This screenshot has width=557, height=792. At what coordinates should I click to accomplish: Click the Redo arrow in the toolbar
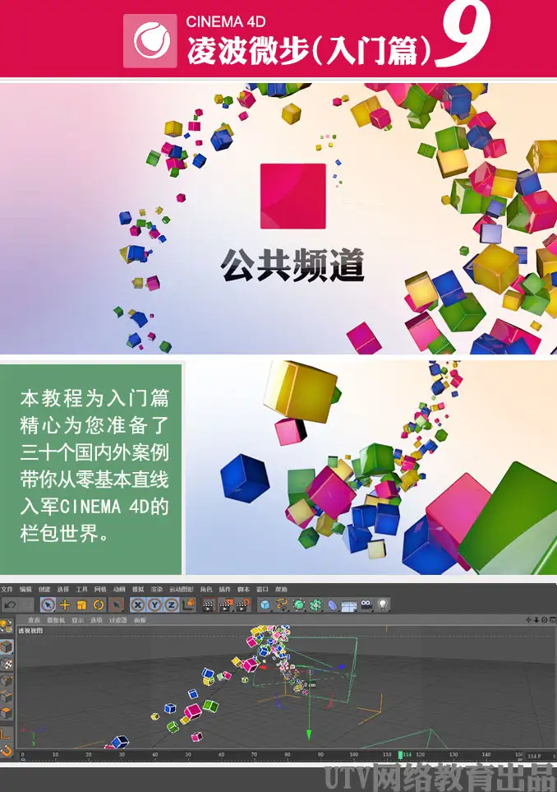(x=27, y=604)
